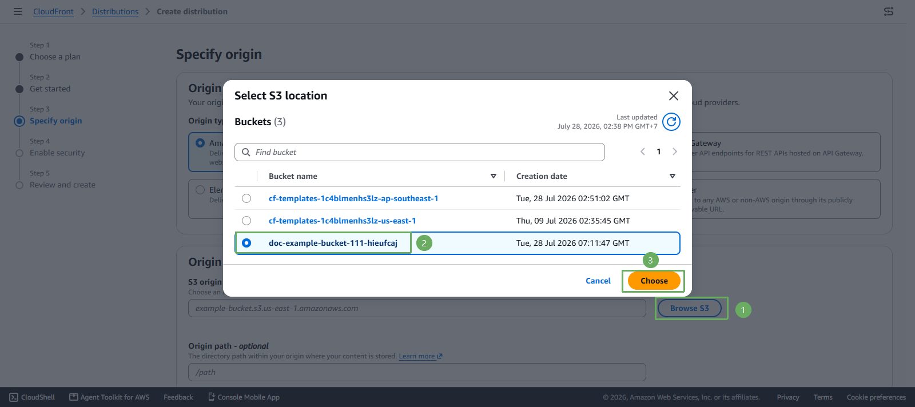Open Agent Toolkit for AWS
The image size is (915, 407).
(x=109, y=397)
